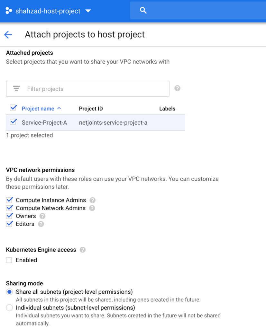Click the project hexagon dots icon
The image size is (266, 329).
(9, 11)
